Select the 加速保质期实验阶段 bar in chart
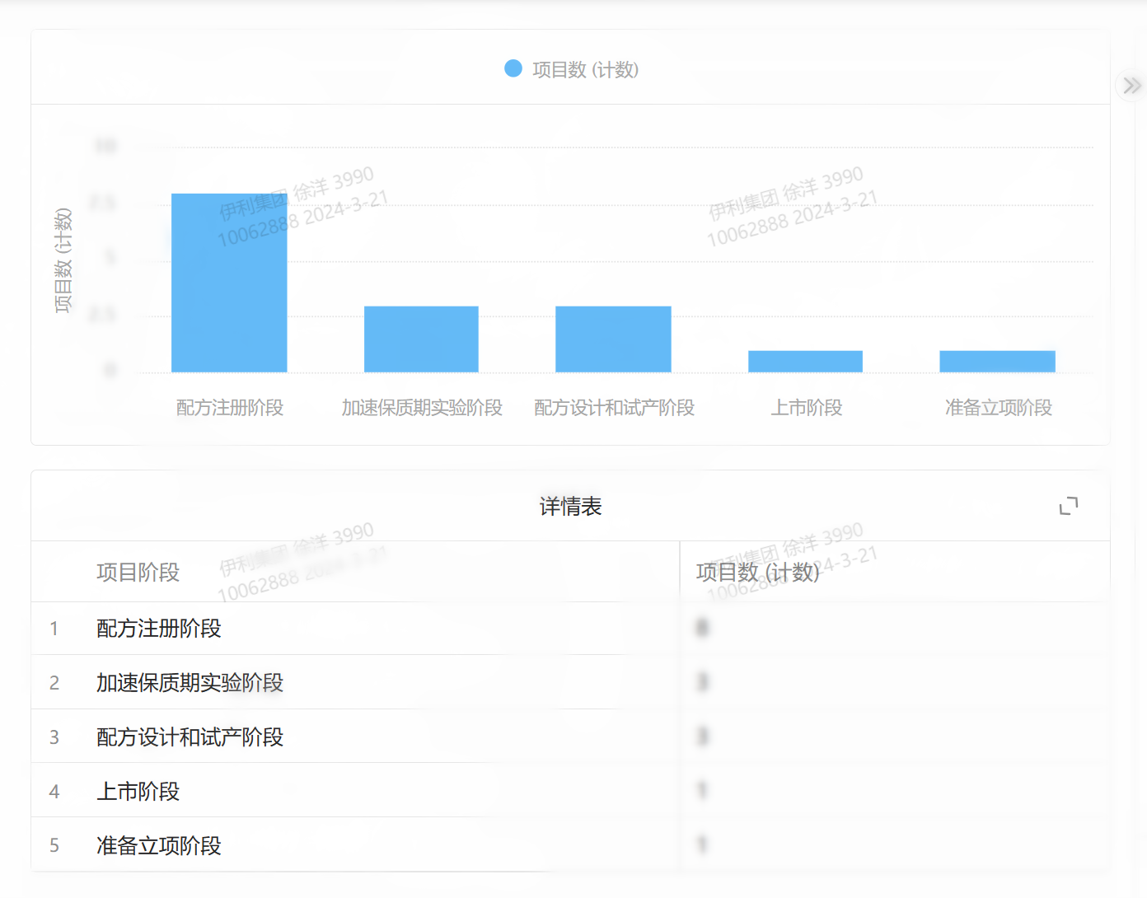 tap(421, 339)
